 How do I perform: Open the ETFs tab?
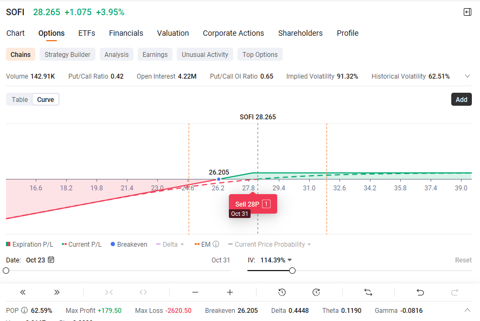(87, 33)
